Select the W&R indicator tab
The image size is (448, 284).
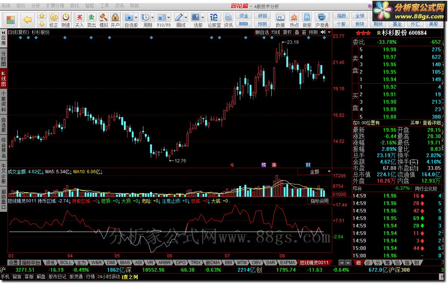96,263
